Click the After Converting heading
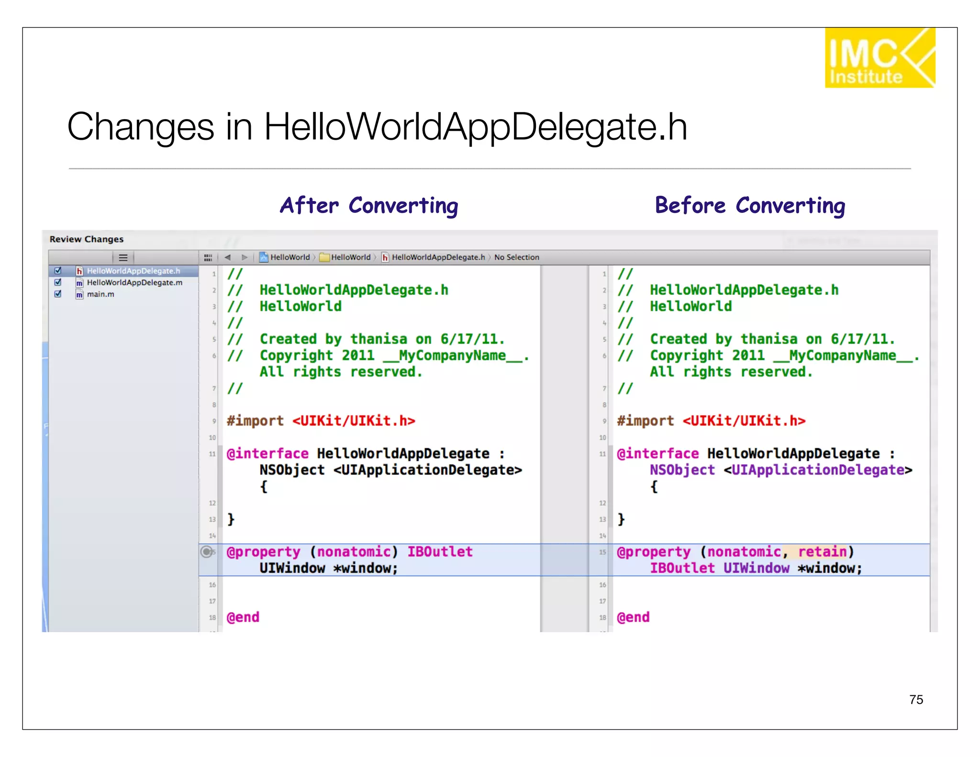The image size is (980, 757). [x=369, y=206]
